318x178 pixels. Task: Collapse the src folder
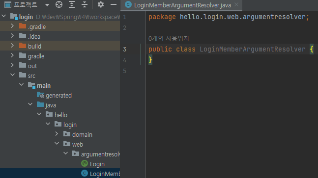13,75
